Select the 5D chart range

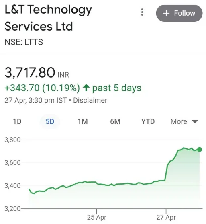(x=50, y=122)
